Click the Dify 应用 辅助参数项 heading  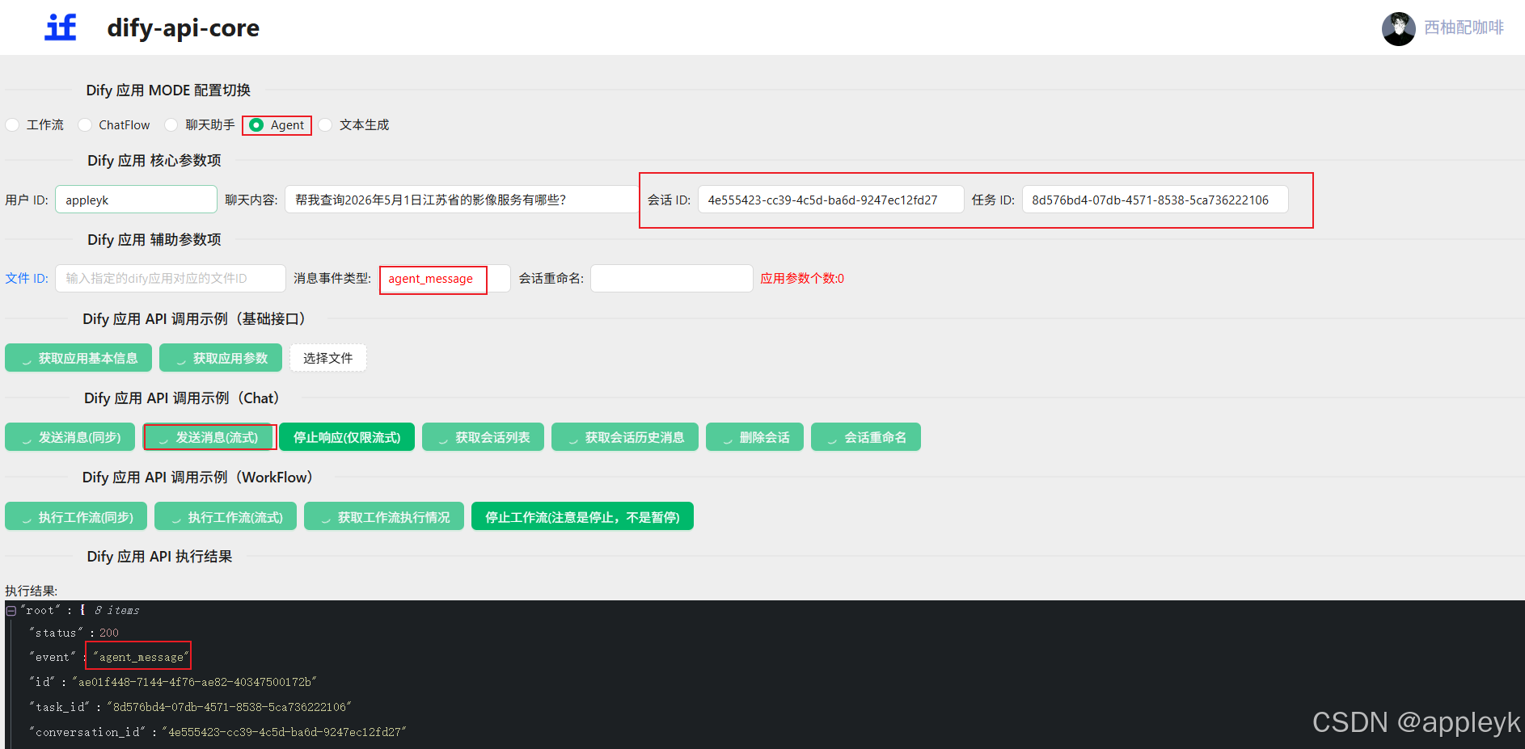[x=154, y=240]
